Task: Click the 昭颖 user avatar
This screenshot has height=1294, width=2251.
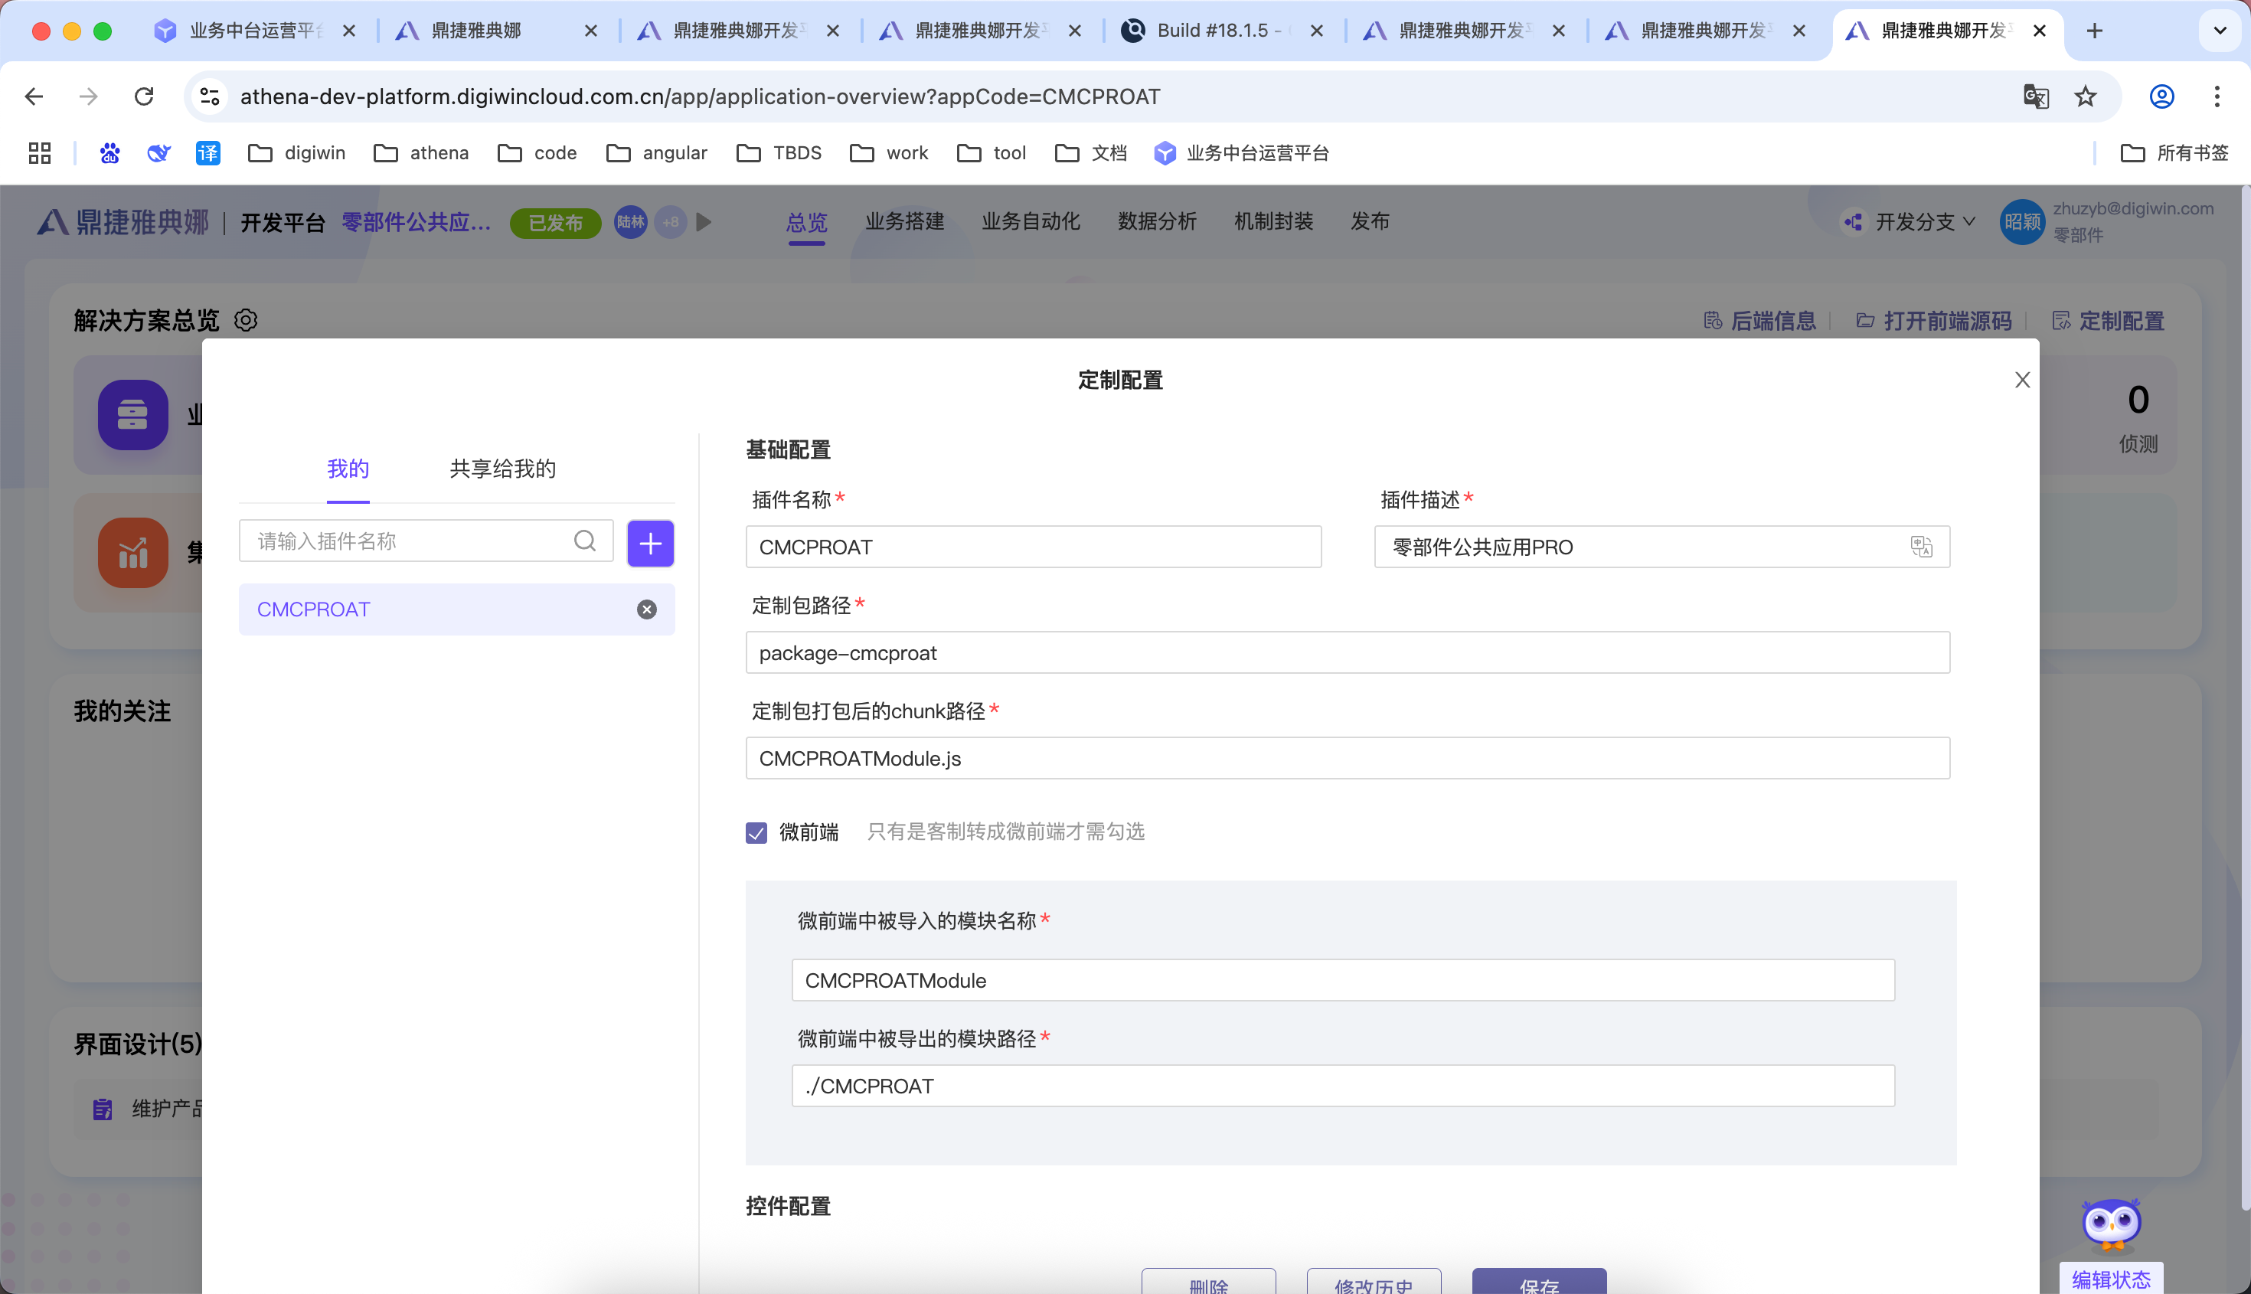Action: click(2022, 222)
